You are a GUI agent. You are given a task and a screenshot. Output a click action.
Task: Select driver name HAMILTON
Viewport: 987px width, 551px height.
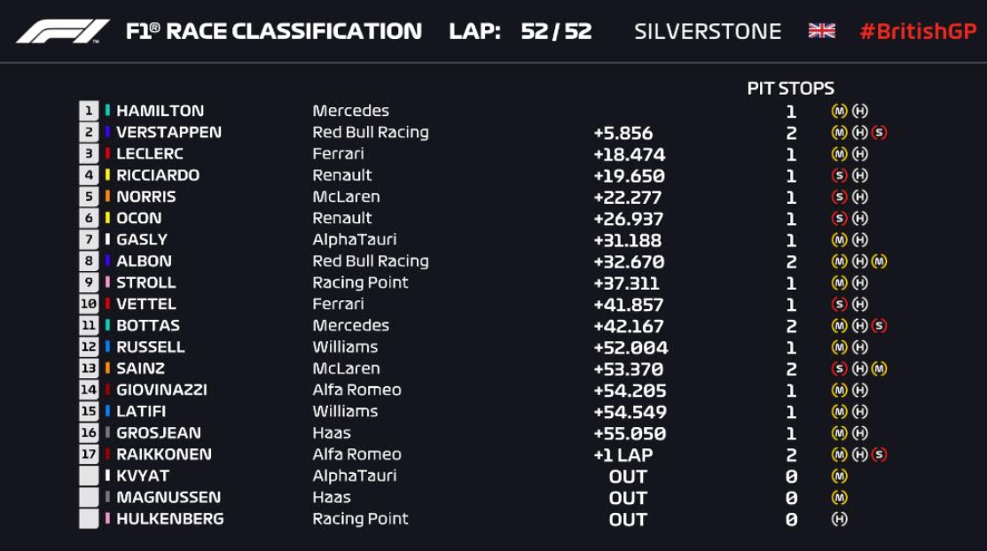160,112
